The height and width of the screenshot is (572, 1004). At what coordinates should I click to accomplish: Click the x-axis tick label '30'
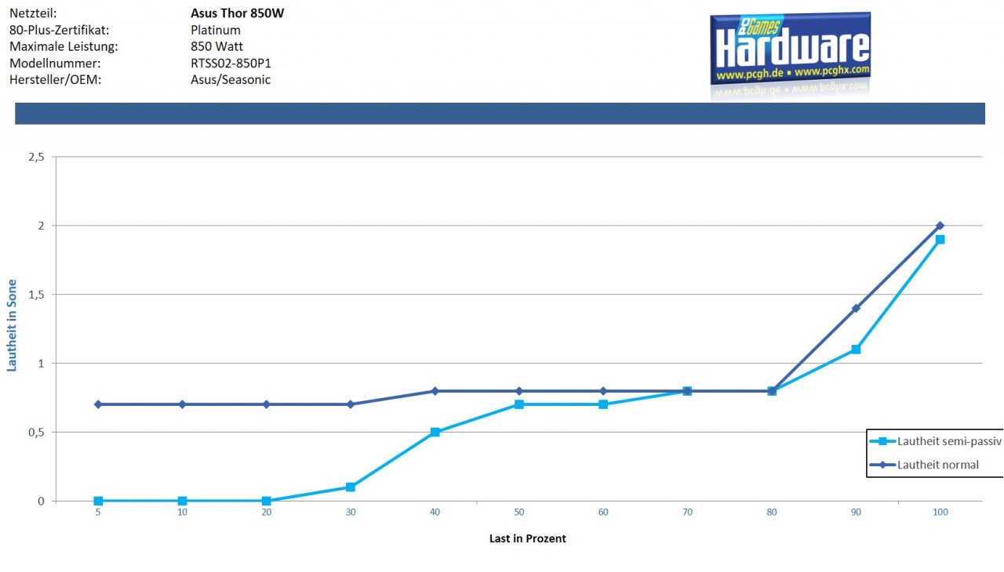click(351, 512)
